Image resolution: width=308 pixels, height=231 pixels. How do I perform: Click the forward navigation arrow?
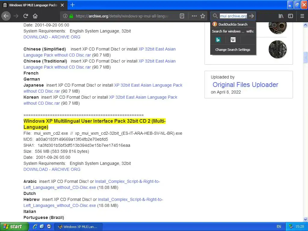[x=16, y=16]
